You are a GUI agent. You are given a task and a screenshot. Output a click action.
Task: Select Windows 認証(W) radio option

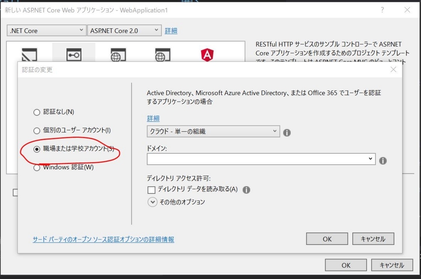[x=37, y=168]
